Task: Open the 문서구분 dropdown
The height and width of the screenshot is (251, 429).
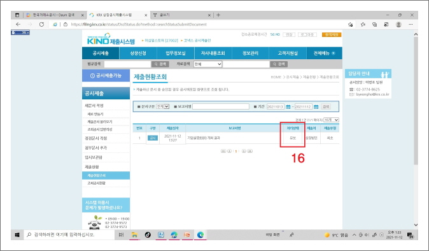Action: click(x=162, y=106)
